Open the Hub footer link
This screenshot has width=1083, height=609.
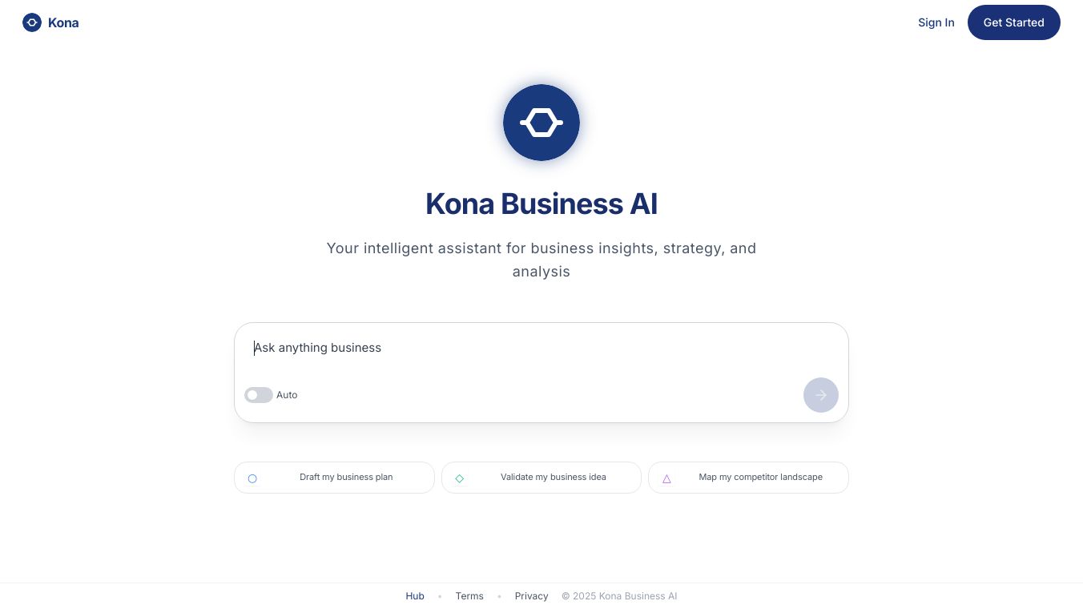[415, 596]
